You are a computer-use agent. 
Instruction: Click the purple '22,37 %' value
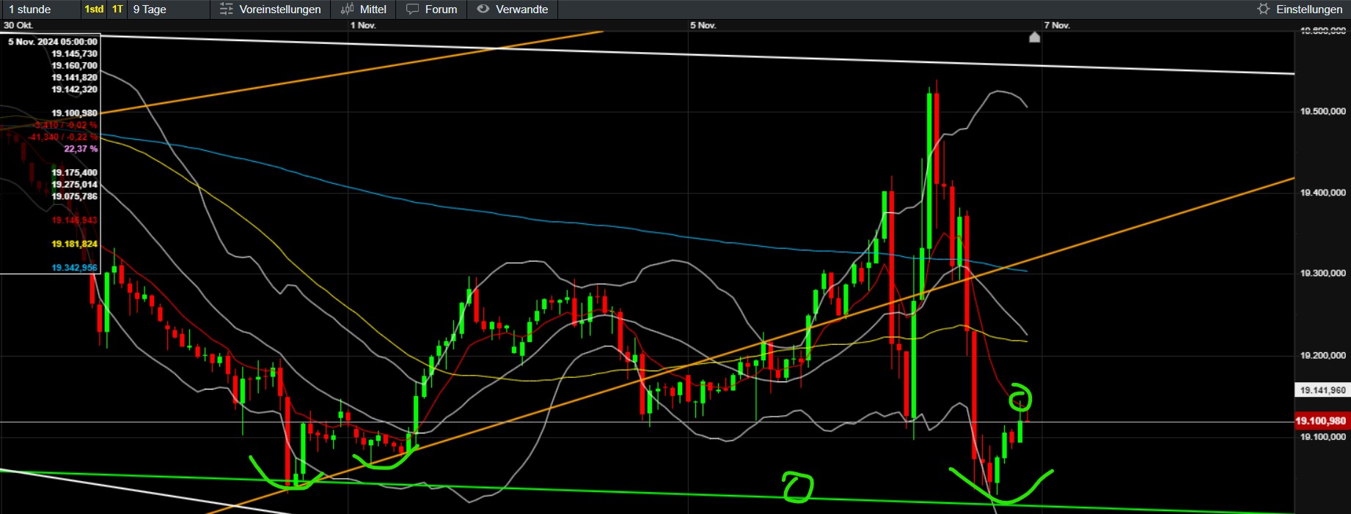pos(81,149)
